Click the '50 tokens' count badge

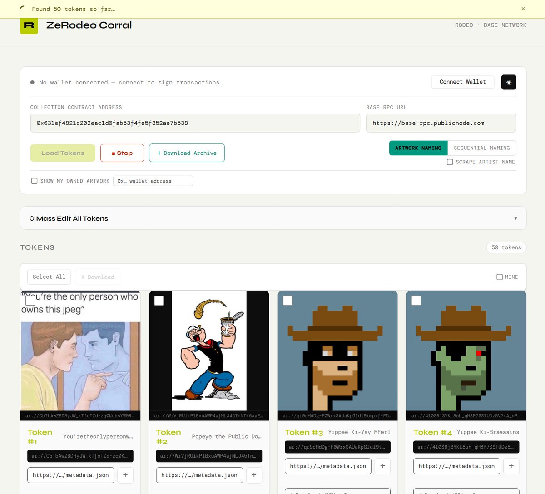[x=506, y=247]
